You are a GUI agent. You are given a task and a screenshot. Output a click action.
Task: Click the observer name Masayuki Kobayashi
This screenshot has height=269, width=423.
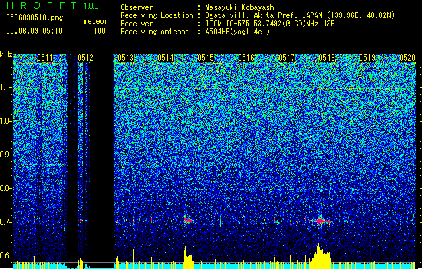(x=241, y=7)
